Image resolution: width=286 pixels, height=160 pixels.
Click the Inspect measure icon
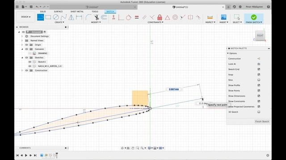210,17
